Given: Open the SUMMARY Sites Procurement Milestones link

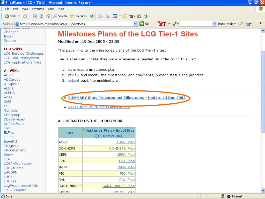Looking at the screenshot, I should pyautogui.click(x=127, y=98).
